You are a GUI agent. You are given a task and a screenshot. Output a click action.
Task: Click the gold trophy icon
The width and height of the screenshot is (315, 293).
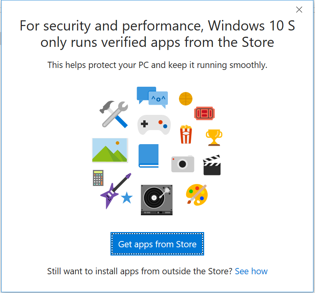coord(214,138)
